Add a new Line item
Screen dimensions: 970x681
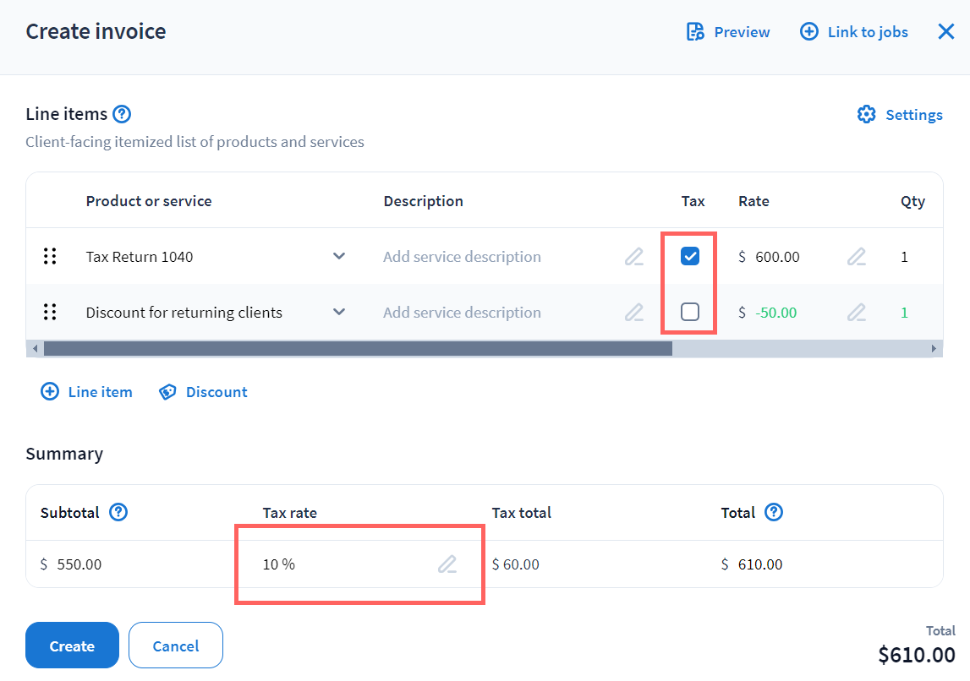tap(87, 392)
